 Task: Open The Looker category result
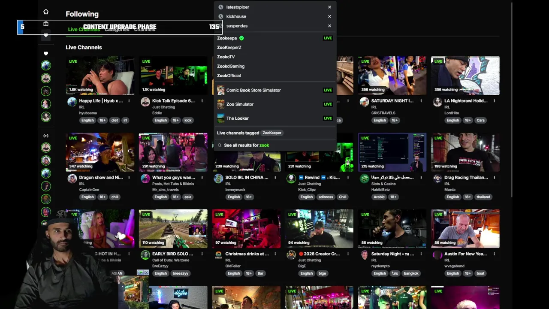(x=275, y=118)
